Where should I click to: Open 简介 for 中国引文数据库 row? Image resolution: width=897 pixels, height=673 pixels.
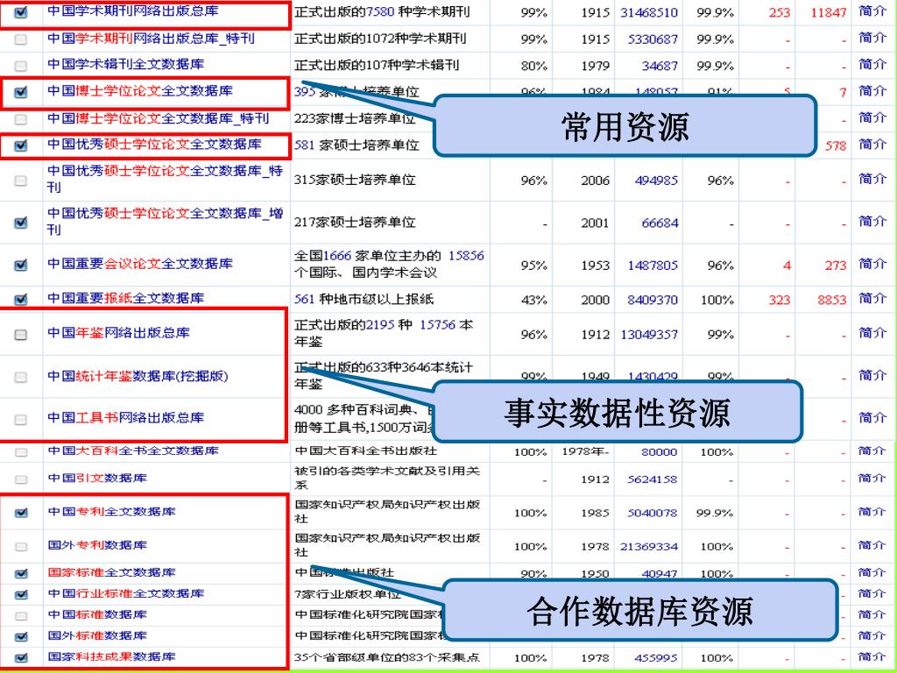point(872,478)
